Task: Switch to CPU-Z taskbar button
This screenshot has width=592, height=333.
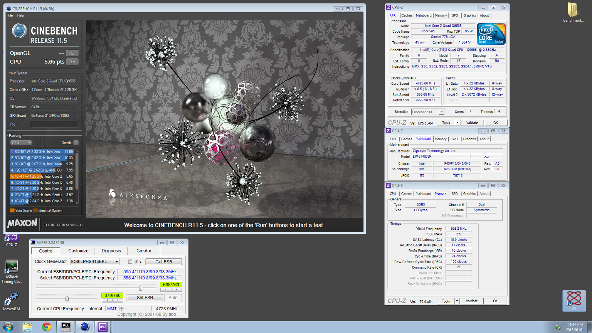Action: pyautogui.click(x=103, y=327)
